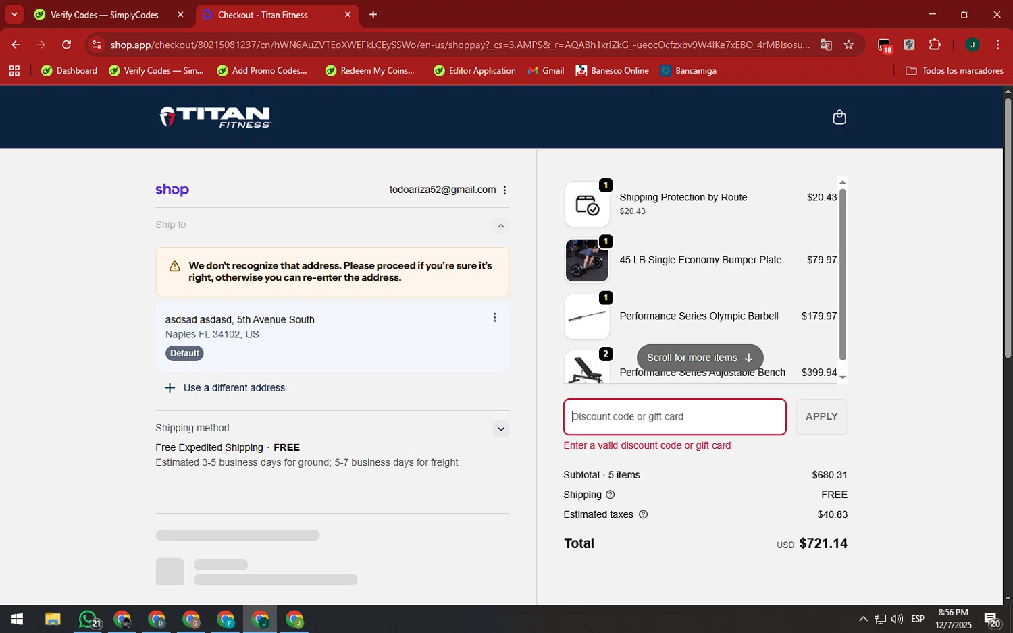Open the taskbar notification center icon

(992, 620)
